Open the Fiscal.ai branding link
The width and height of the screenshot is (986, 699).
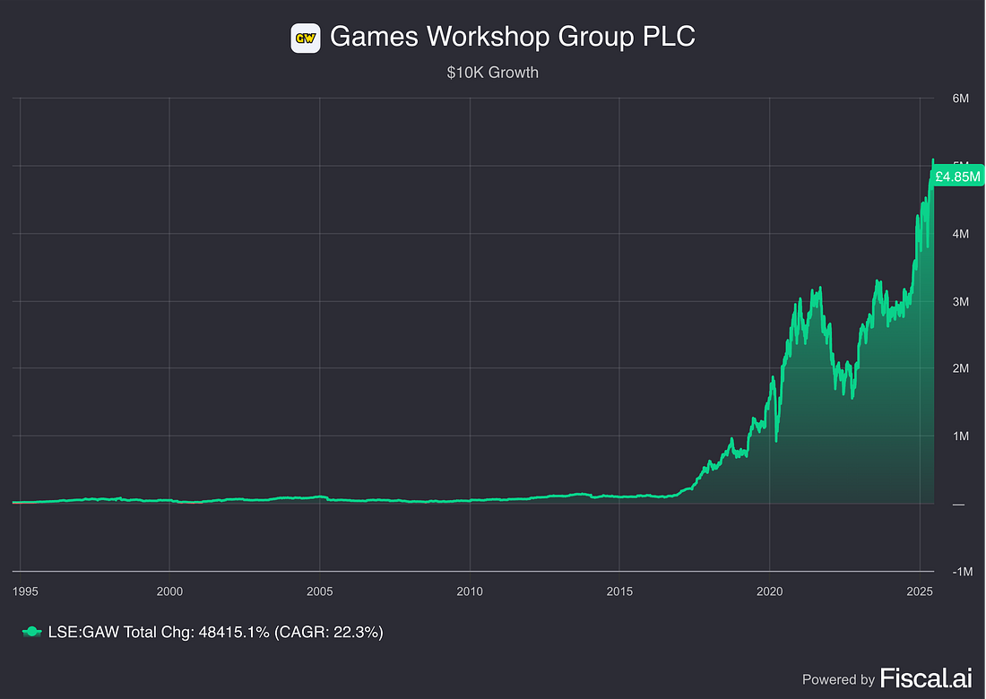pos(926,678)
